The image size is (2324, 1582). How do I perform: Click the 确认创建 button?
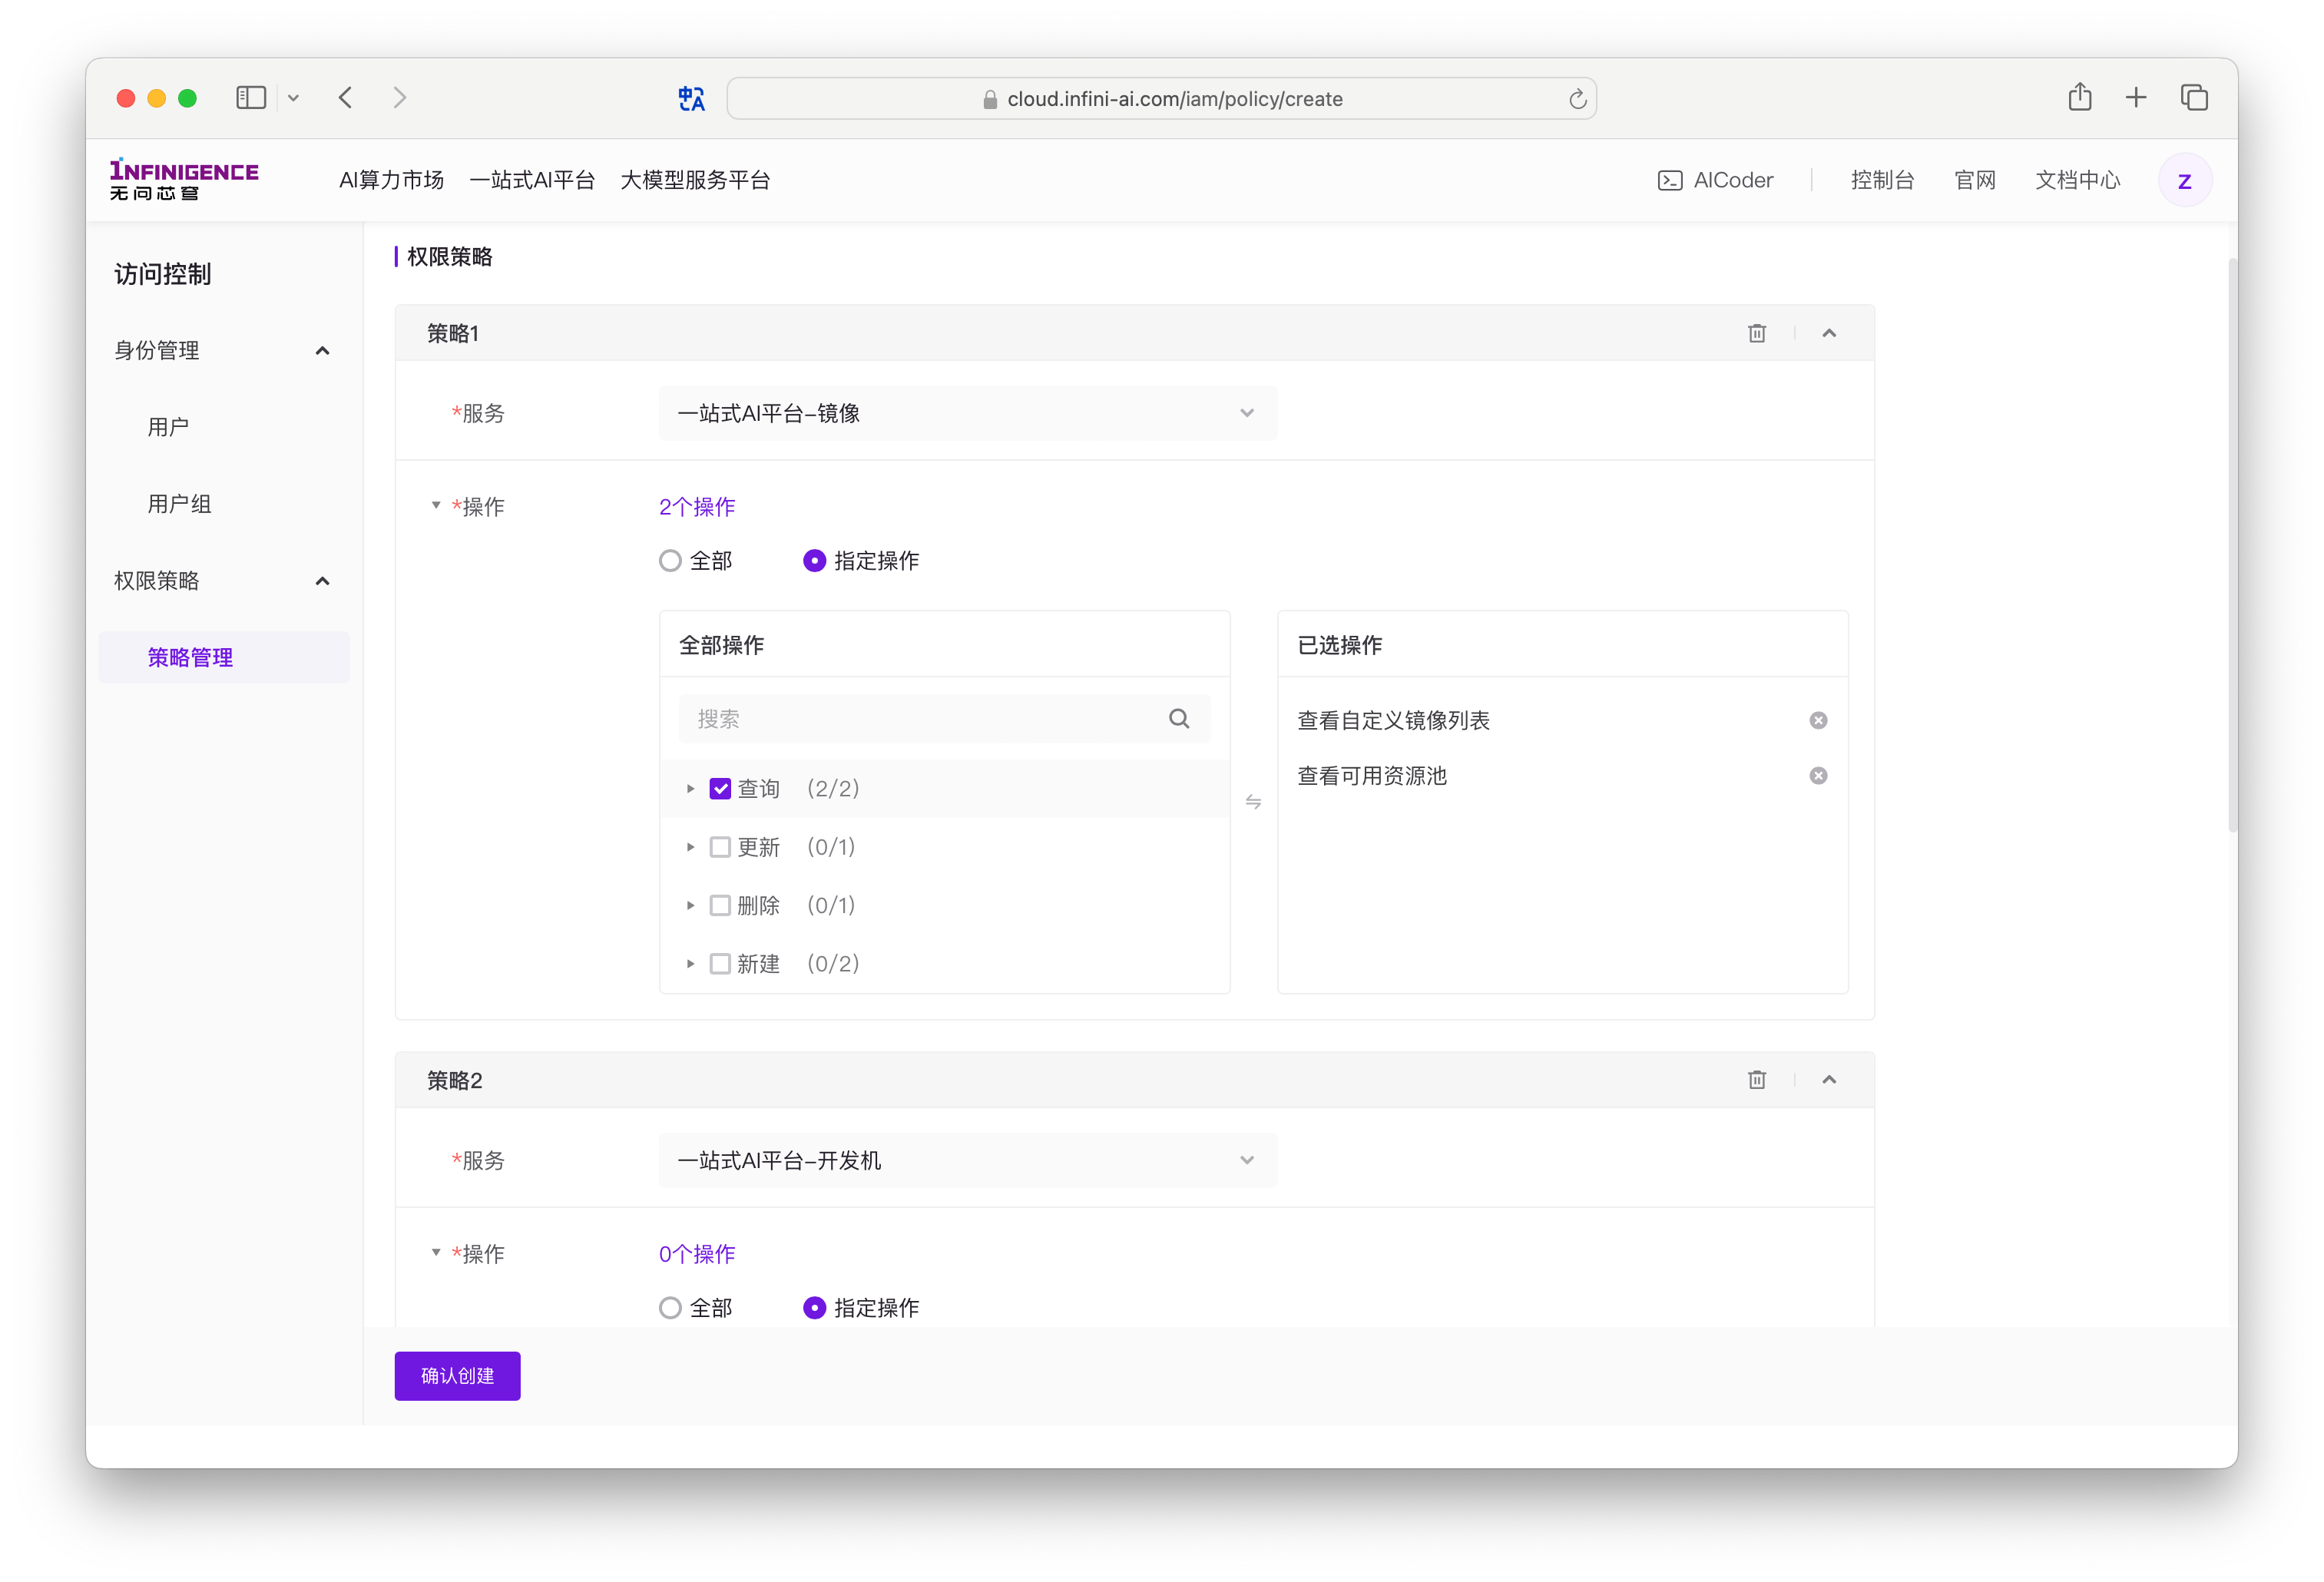[457, 1376]
